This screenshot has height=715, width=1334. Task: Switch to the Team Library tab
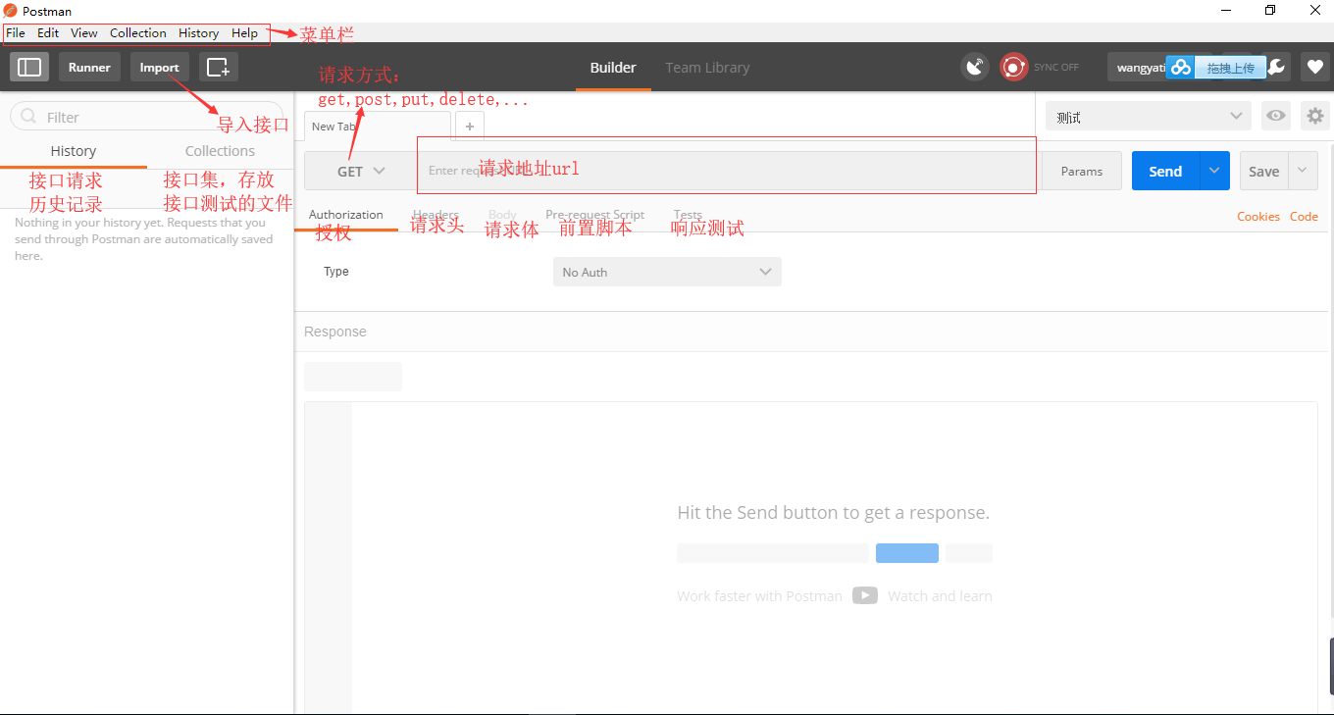point(707,68)
